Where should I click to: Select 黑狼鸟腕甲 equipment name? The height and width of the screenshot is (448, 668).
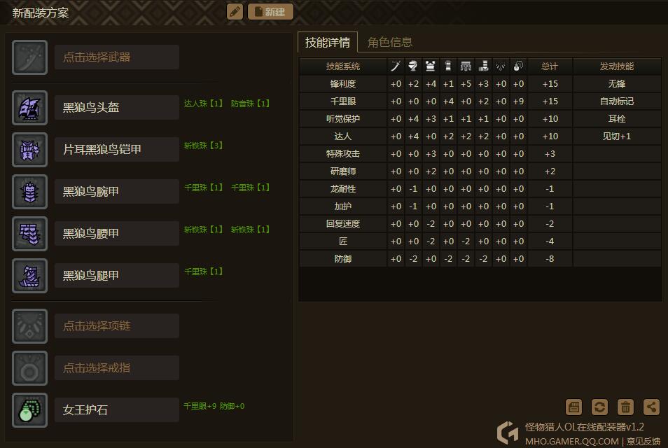coord(117,191)
